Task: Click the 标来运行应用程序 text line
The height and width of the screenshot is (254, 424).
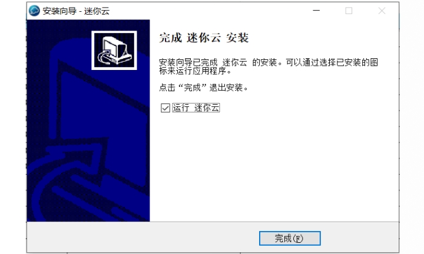Action: tap(196, 71)
